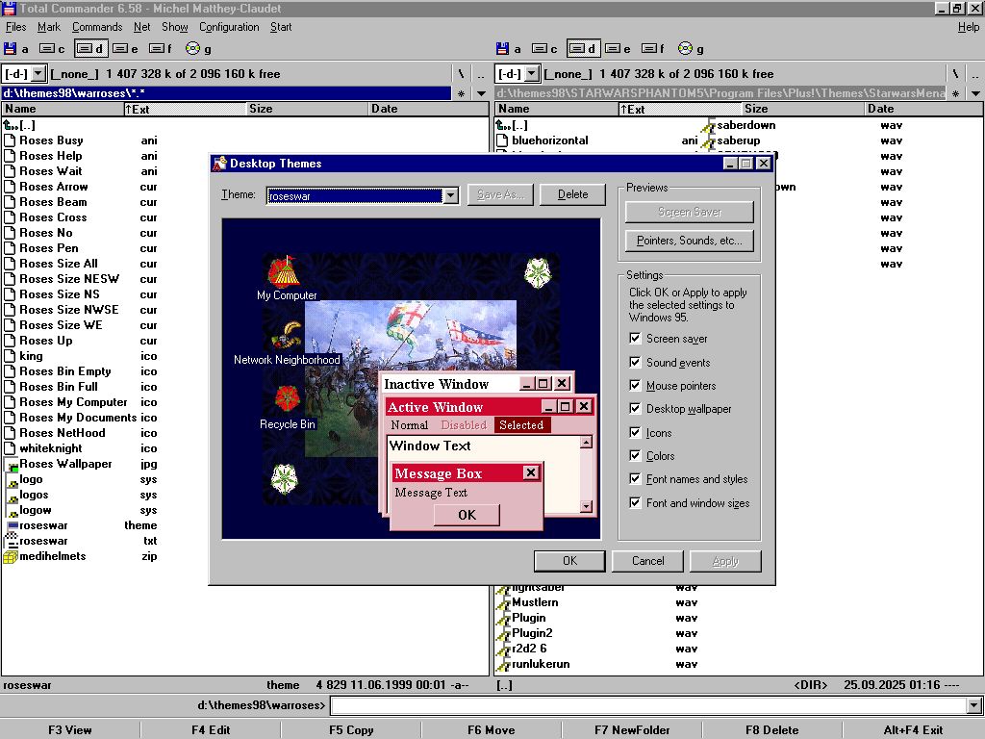The height and width of the screenshot is (739, 985).
Task: Open the Configuration menu
Action: [229, 27]
